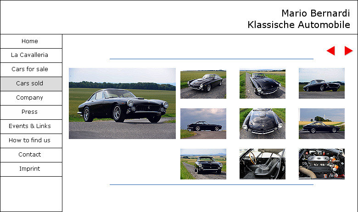Select the engine bay thumbnail
Image resolution: width=358 pixels, height=212 pixels.
tap(322, 164)
